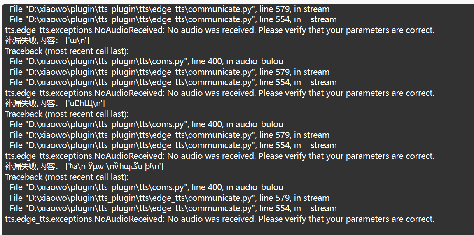Select NoAudioReceived error directly above the 'ɯ\n' line
This screenshot has height=235, width=474.
220,30
